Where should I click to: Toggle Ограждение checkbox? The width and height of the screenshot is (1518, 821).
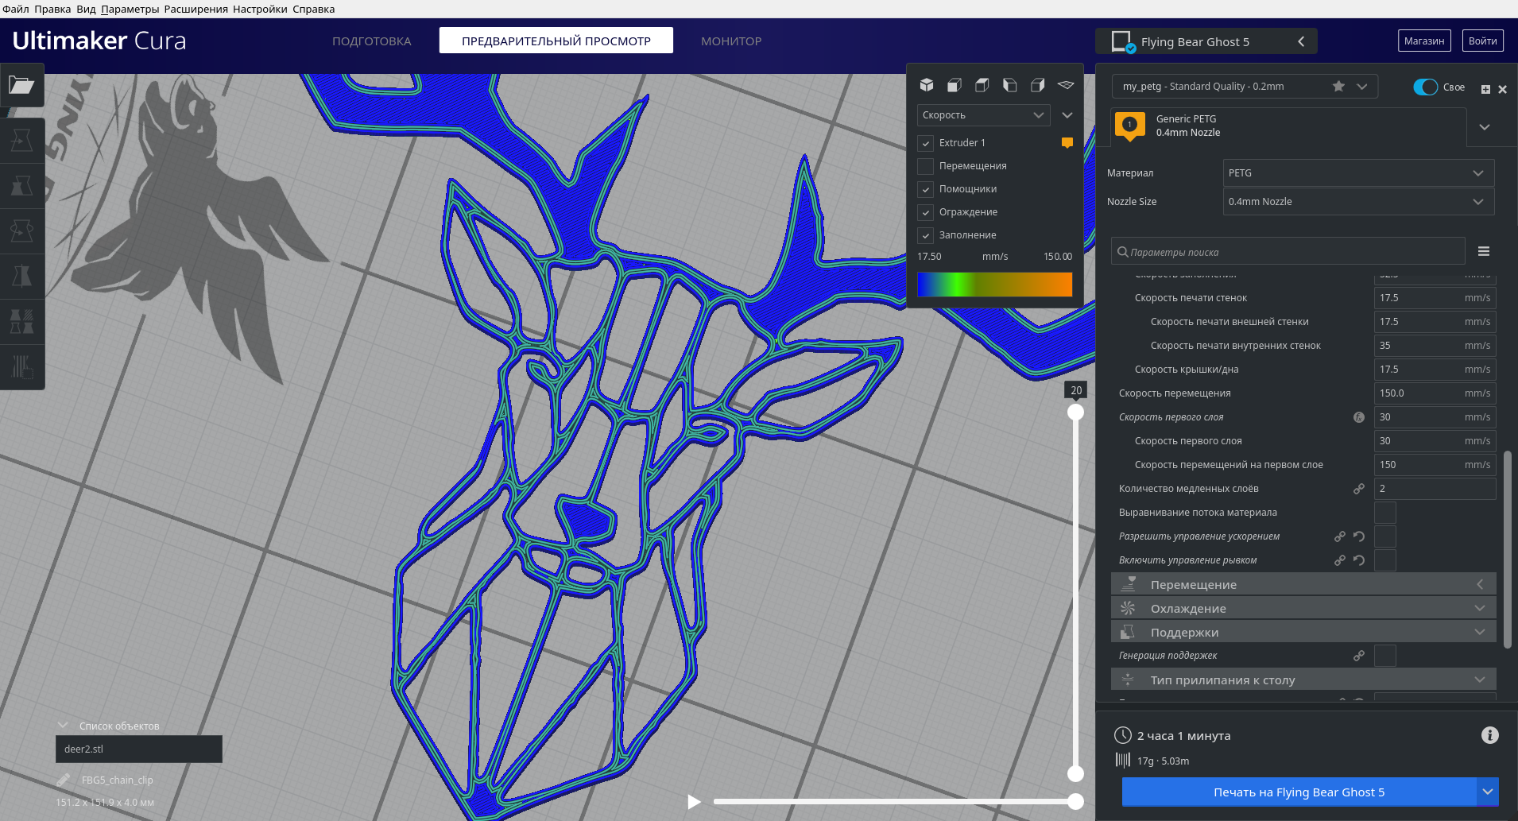point(925,212)
